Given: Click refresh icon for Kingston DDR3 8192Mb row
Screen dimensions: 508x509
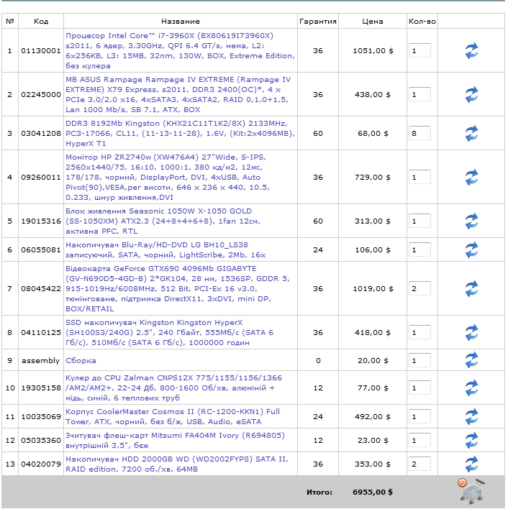Looking at the screenshot, I should (471, 134).
